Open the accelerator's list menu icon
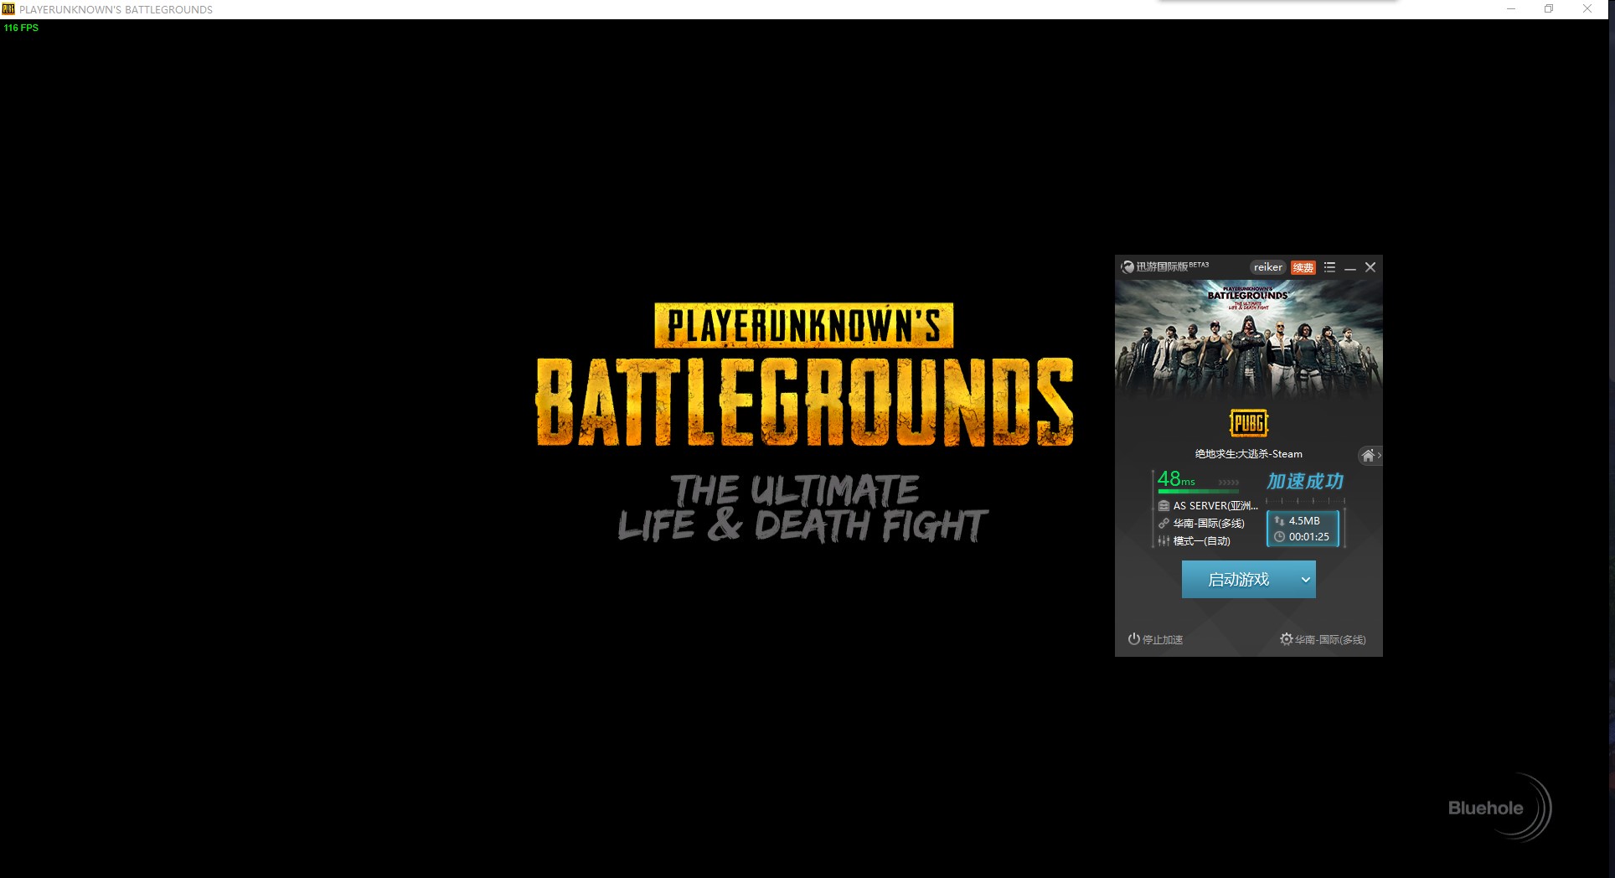The image size is (1615, 878). tap(1329, 267)
